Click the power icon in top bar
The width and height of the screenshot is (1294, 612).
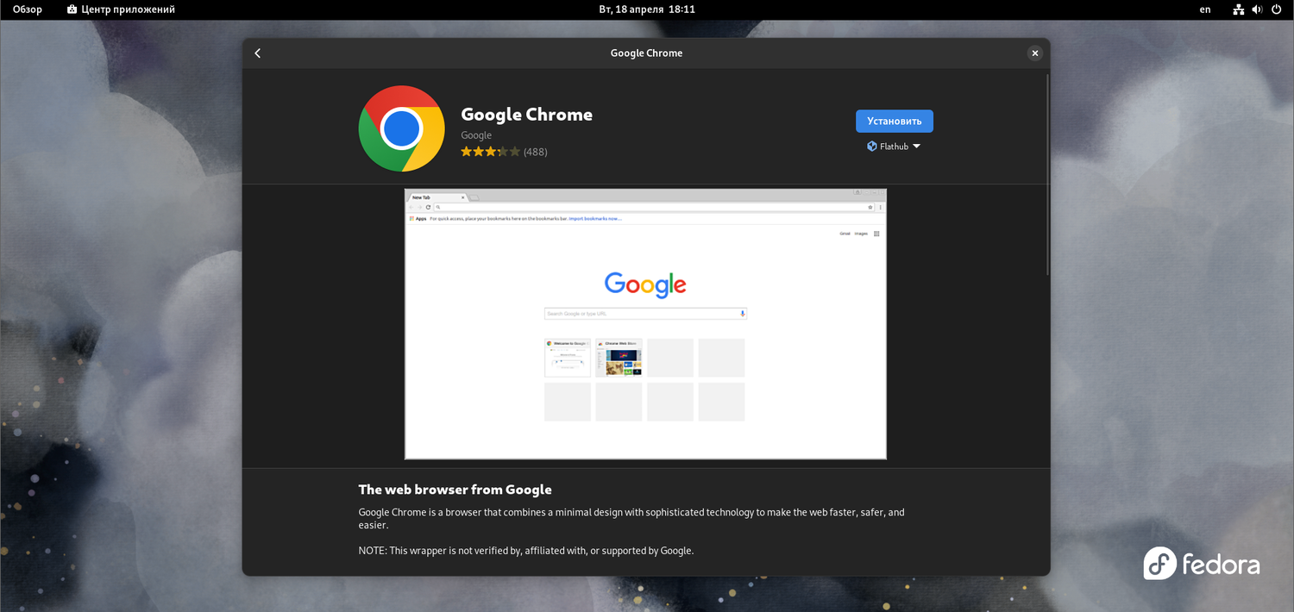(1276, 9)
